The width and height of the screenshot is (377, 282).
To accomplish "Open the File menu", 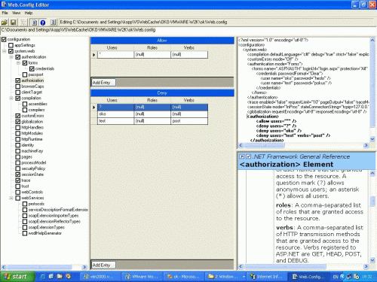I will click(5, 13).
